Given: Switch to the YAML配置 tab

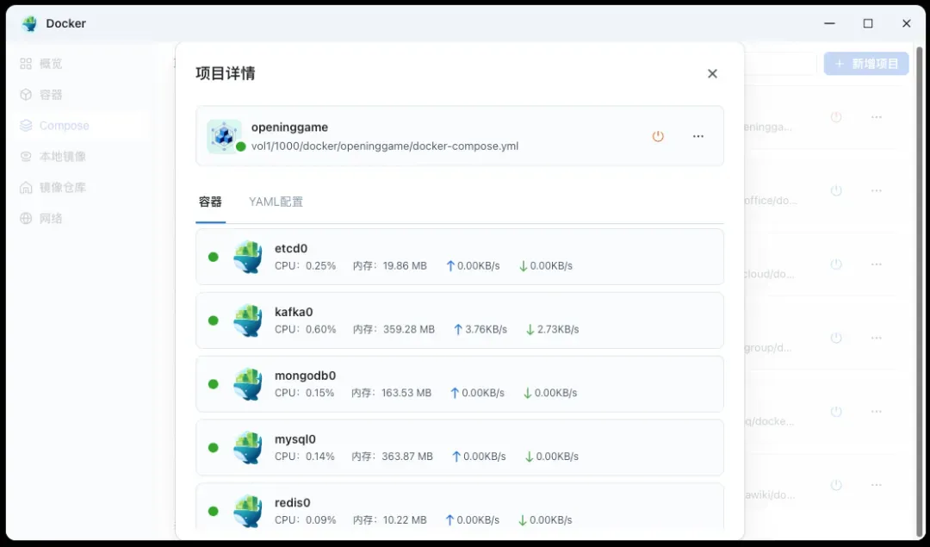Looking at the screenshot, I should pyautogui.click(x=276, y=202).
